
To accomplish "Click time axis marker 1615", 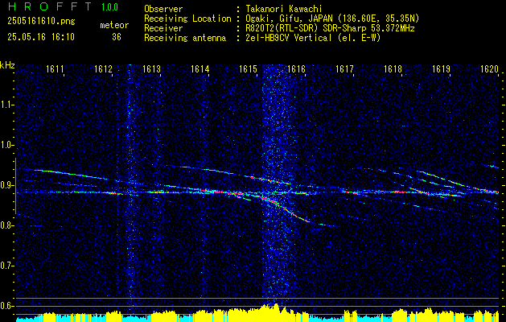I will click(248, 69).
